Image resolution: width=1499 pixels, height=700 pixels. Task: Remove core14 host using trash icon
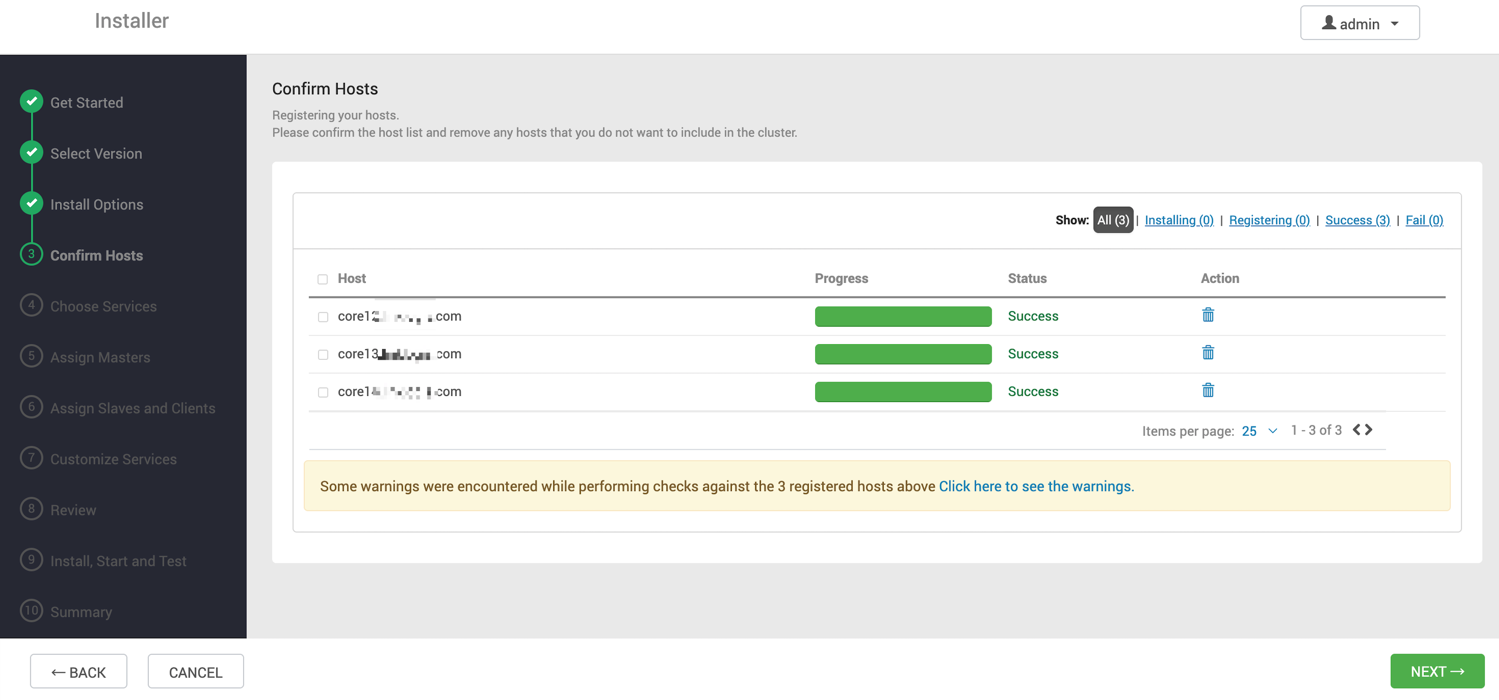pos(1208,391)
